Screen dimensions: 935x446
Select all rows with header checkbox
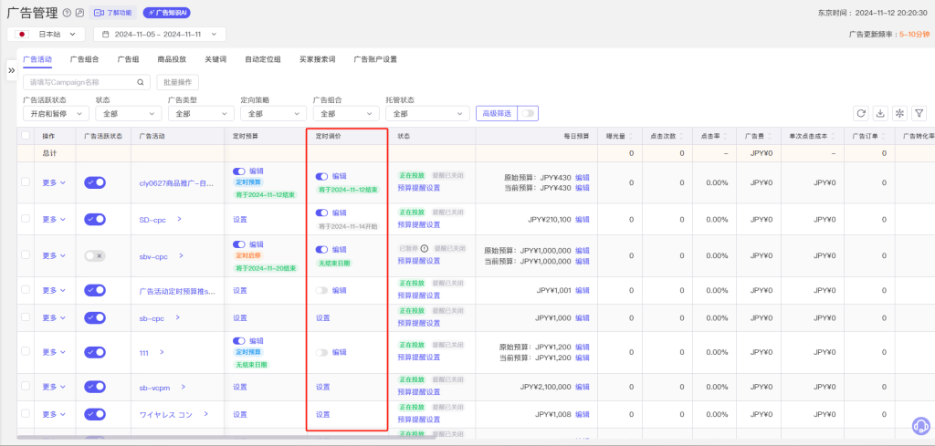(25, 136)
